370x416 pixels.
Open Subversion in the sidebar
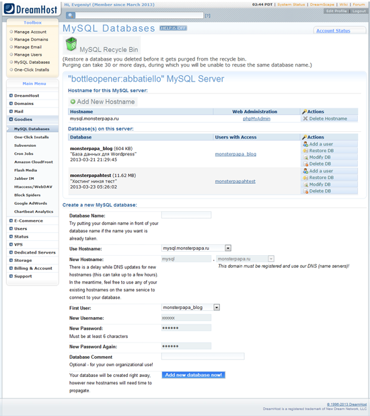25,145
